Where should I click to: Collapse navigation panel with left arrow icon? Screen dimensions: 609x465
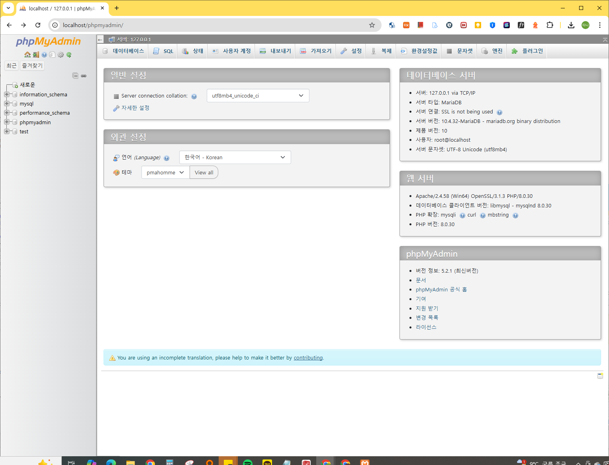click(100, 39)
